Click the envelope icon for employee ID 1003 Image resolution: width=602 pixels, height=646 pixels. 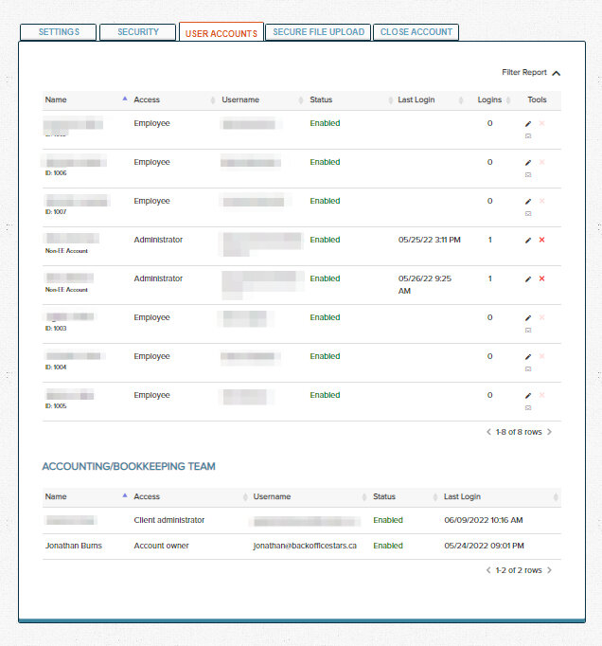coord(528,330)
